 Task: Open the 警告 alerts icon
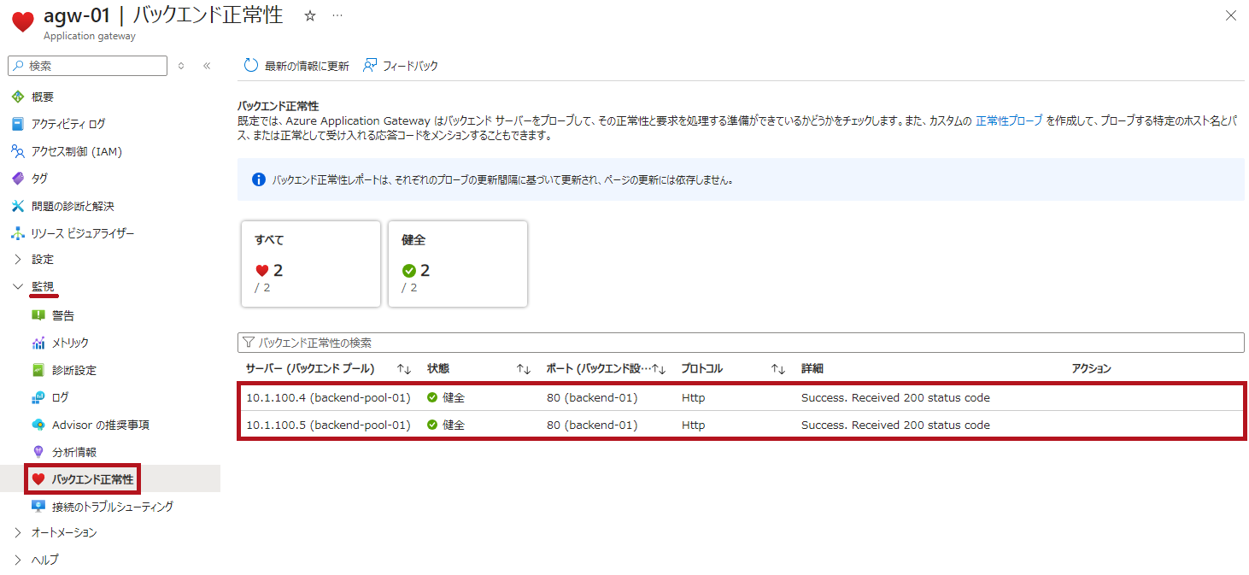[38, 315]
